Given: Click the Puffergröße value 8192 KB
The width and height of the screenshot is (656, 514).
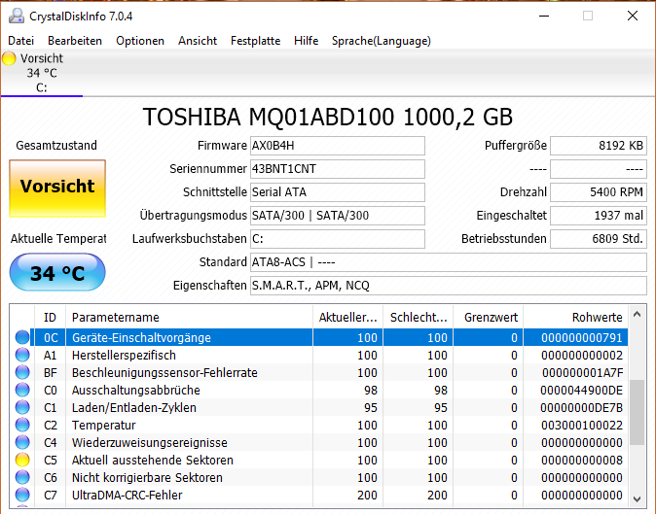Looking at the screenshot, I should click(599, 146).
